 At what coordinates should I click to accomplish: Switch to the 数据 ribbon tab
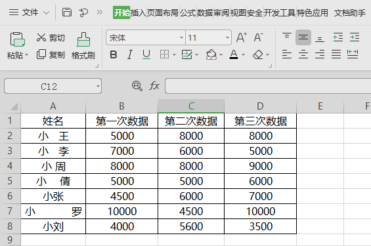coord(205,12)
